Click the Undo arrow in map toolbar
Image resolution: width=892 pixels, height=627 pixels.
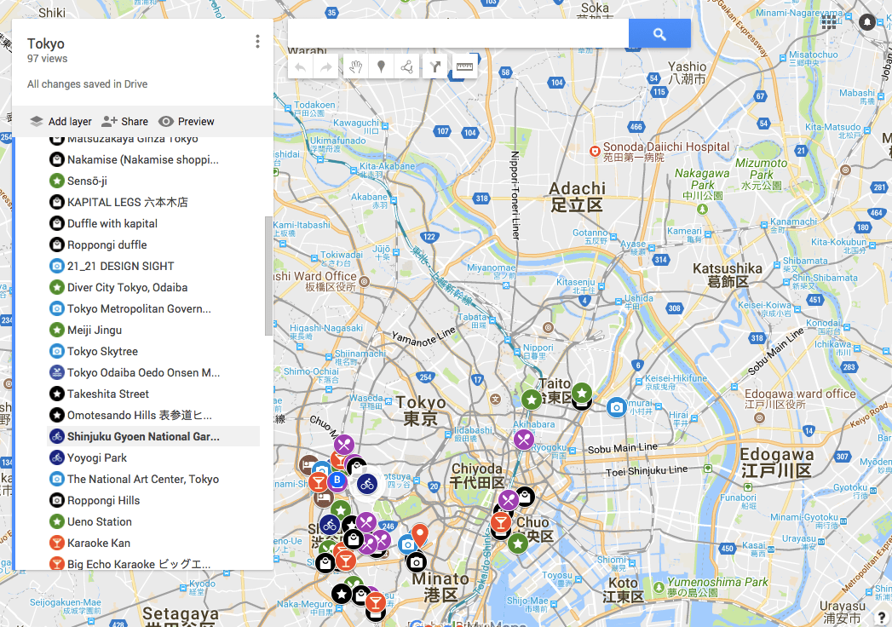301,67
